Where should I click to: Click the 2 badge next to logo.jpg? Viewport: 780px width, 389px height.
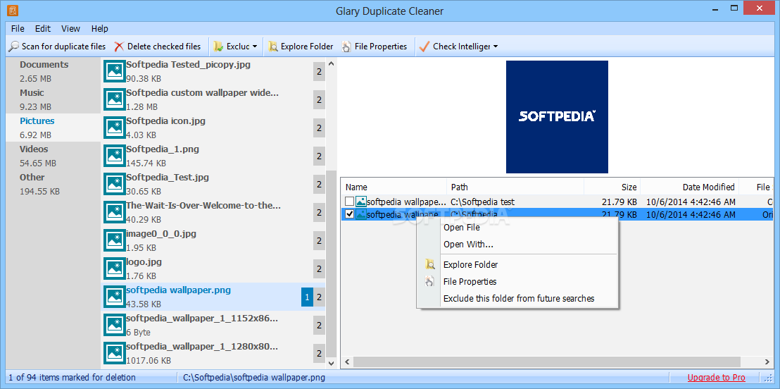point(319,269)
